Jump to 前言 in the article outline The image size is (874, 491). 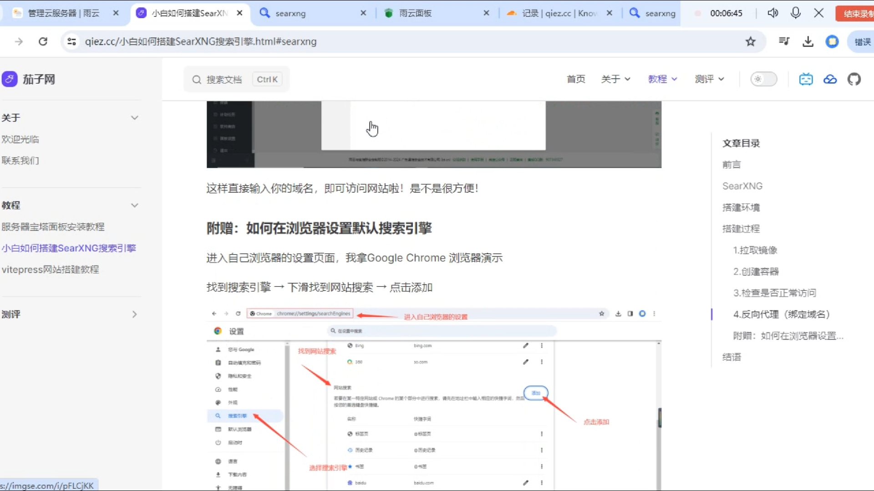pos(732,165)
